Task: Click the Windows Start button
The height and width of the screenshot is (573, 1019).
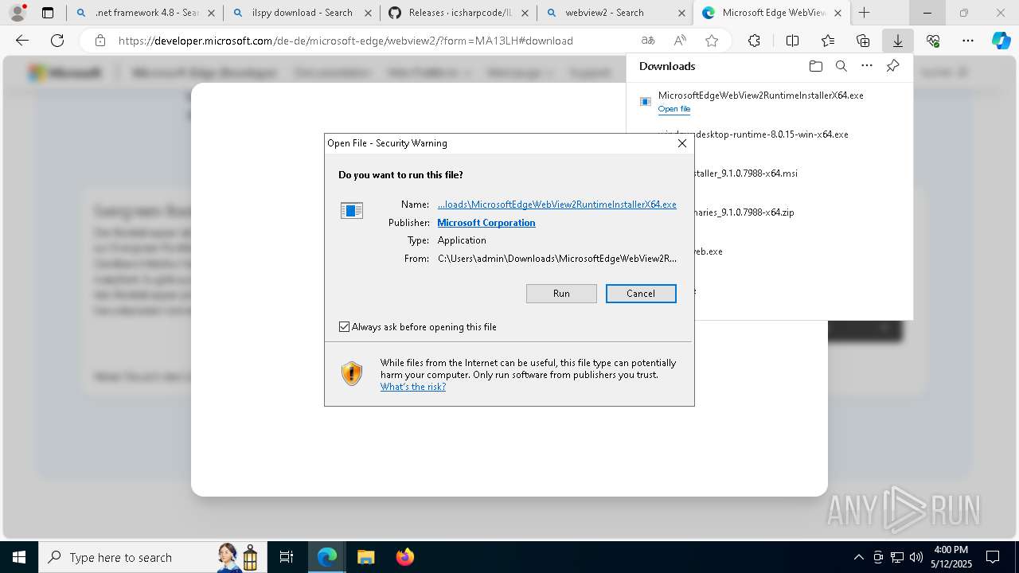Action: [19, 557]
